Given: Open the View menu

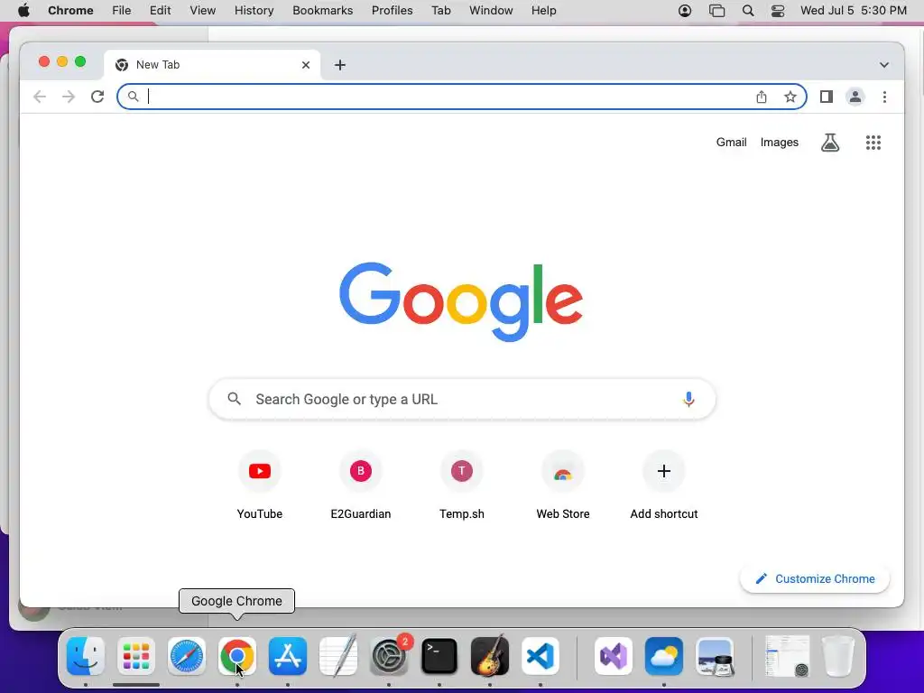Looking at the screenshot, I should click(x=202, y=11).
